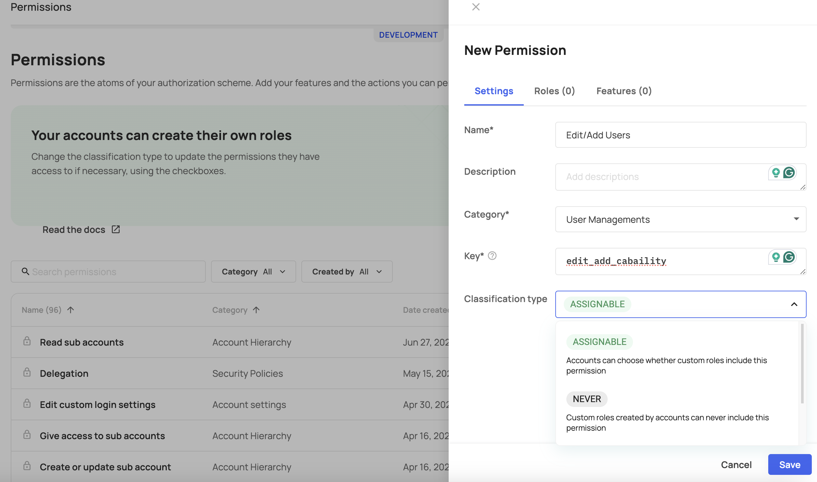
Task: Close the New Permission panel with X
Action: coord(476,7)
